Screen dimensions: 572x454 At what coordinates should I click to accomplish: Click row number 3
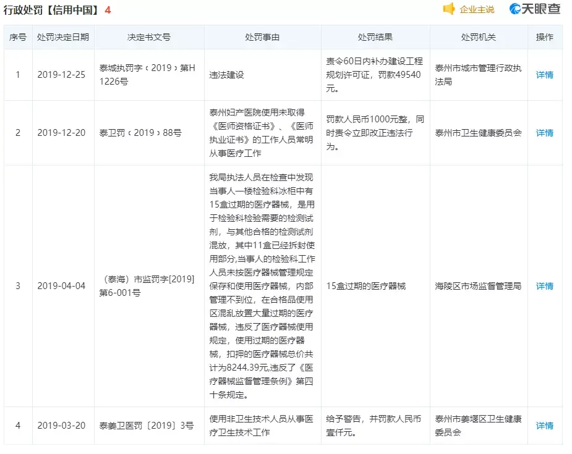click(x=18, y=286)
